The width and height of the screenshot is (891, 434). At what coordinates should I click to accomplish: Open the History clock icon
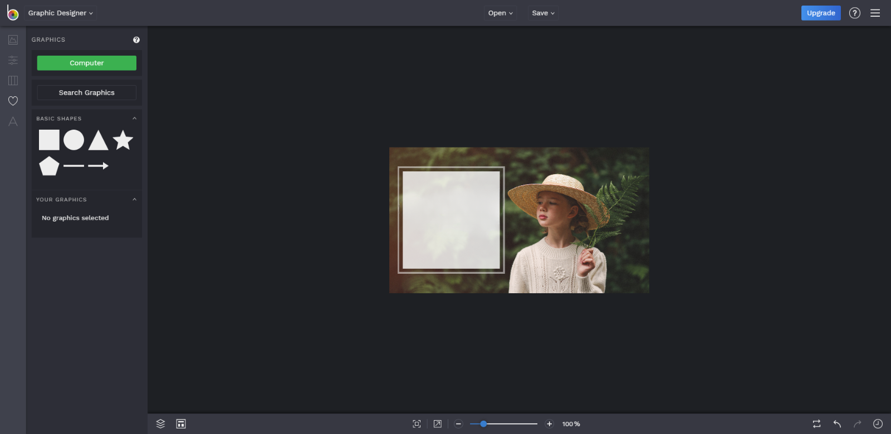point(878,424)
